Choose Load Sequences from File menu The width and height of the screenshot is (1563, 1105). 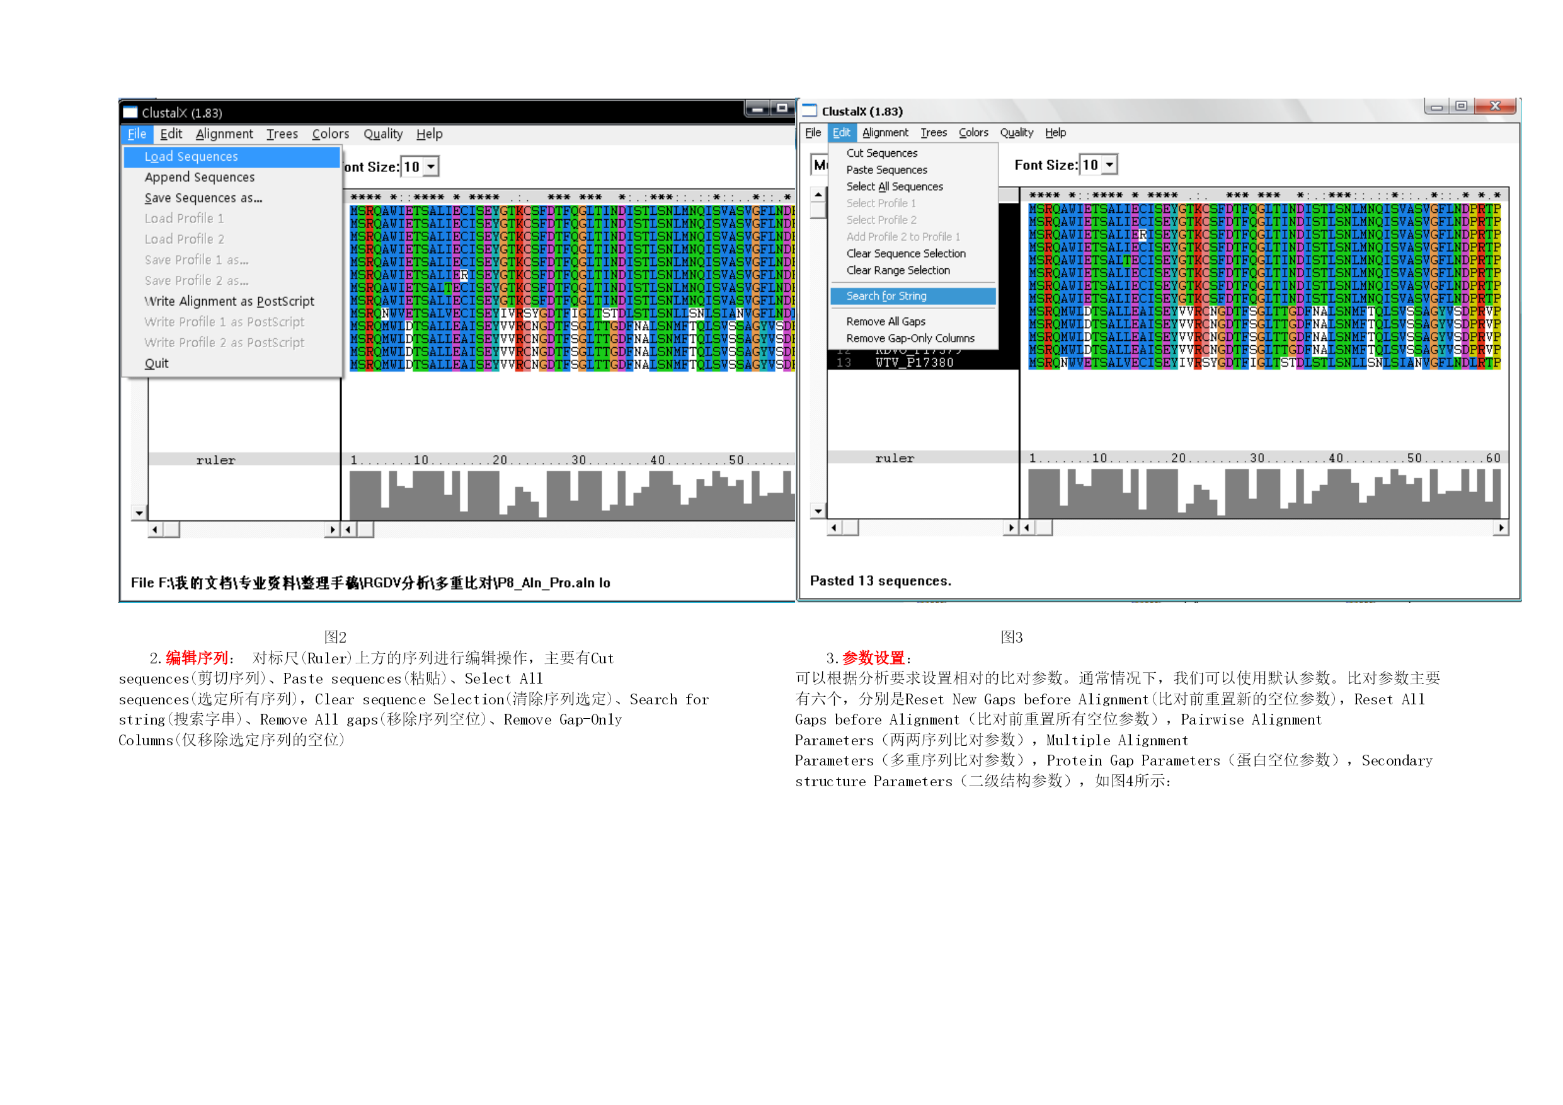[231, 157]
